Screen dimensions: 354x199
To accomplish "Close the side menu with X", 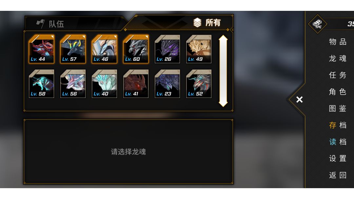I will [299, 99].
